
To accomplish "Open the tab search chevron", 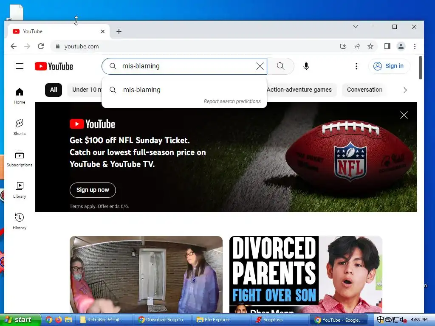I will click(356, 27).
